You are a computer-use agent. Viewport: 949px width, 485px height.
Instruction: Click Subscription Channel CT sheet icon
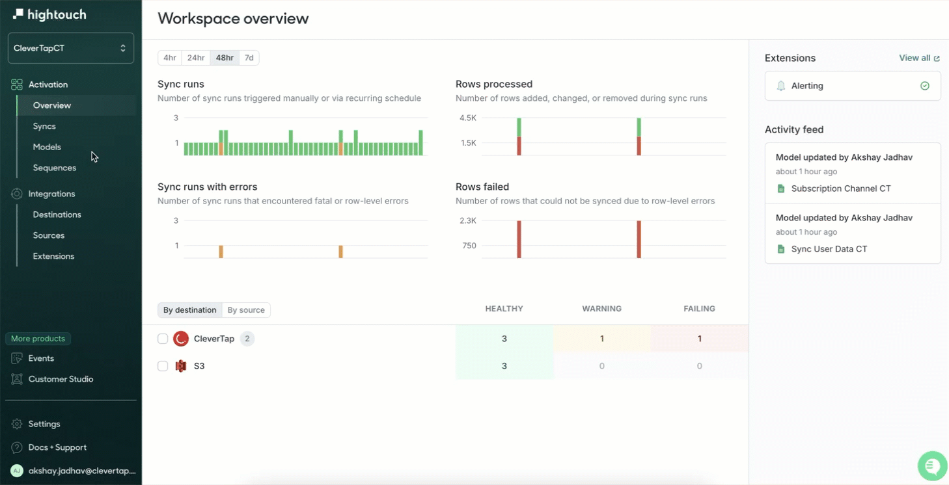click(781, 189)
